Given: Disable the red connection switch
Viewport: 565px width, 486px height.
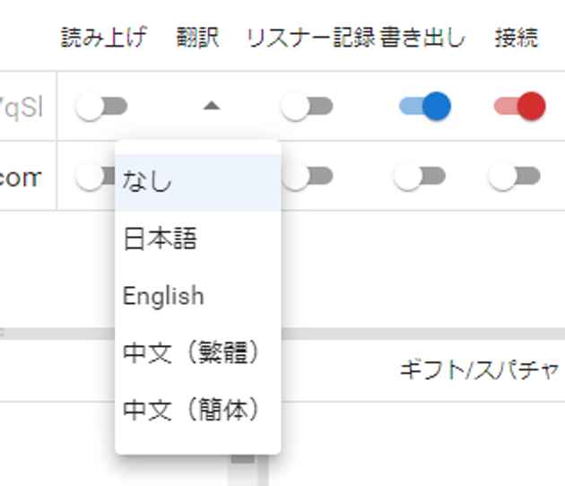Looking at the screenshot, I should [x=519, y=107].
